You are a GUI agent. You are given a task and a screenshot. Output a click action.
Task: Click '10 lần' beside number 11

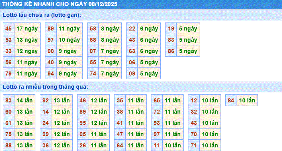click(x=173, y=145)
